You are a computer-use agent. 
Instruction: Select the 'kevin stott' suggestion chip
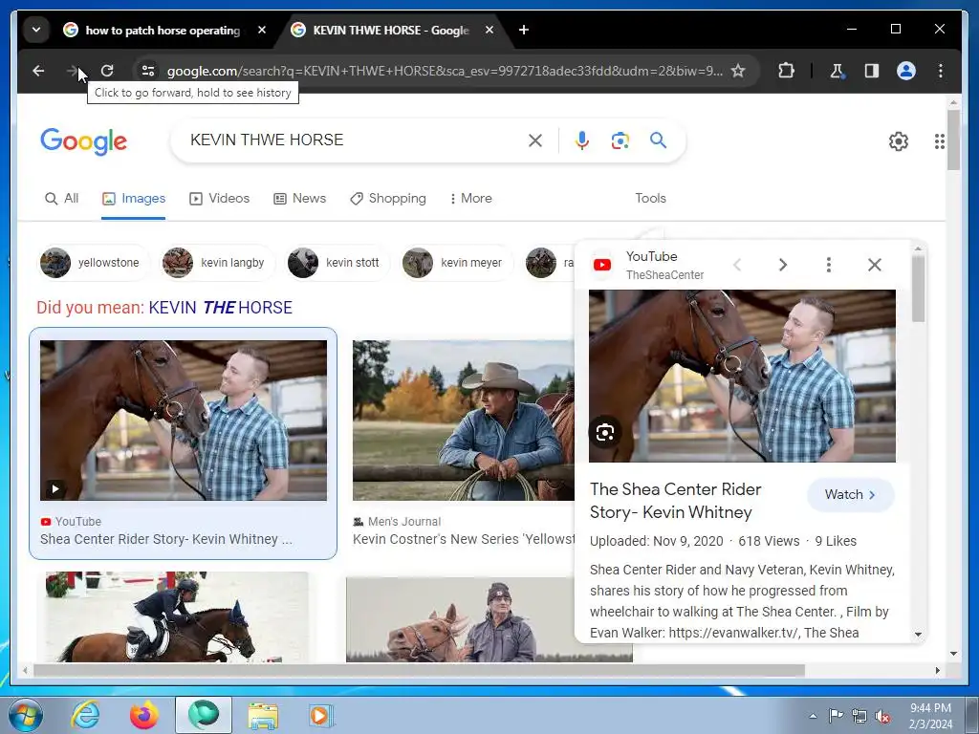coord(336,263)
